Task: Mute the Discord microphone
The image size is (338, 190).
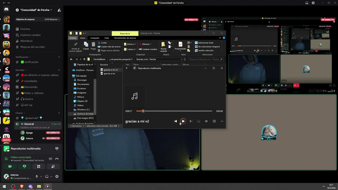Action: point(37,177)
